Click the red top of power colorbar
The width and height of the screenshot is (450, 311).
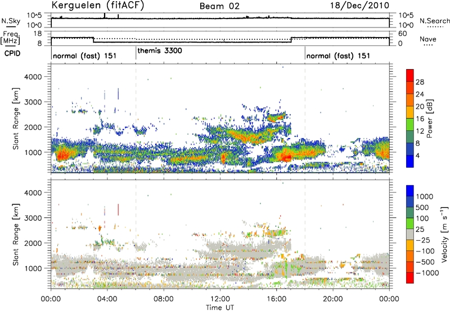pyautogui.click(x=410, y=75)
